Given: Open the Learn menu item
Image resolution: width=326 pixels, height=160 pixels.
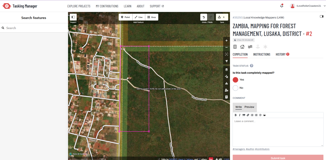Looking at the screenshot, I should click(128, 6).
